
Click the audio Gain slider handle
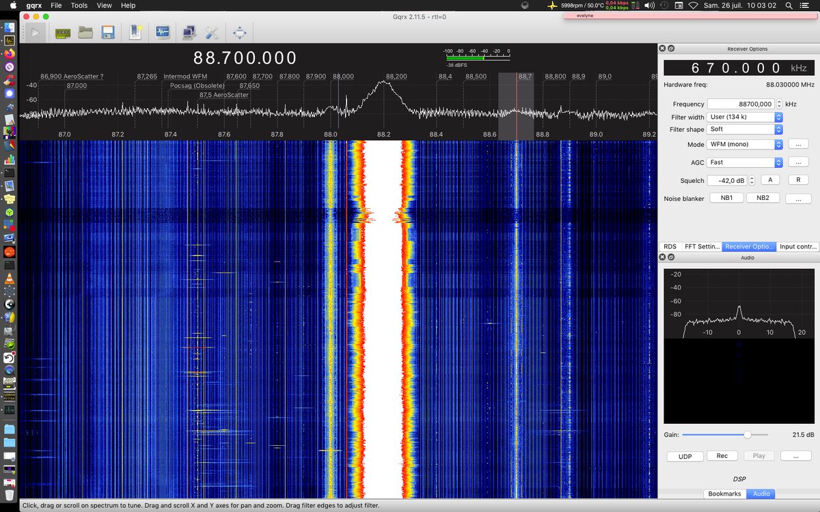tap(747, 434)
